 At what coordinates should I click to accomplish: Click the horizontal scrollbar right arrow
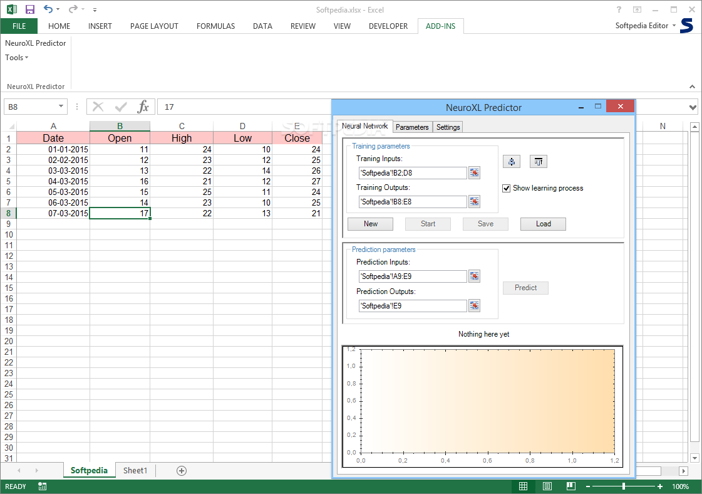coord(683,471)
